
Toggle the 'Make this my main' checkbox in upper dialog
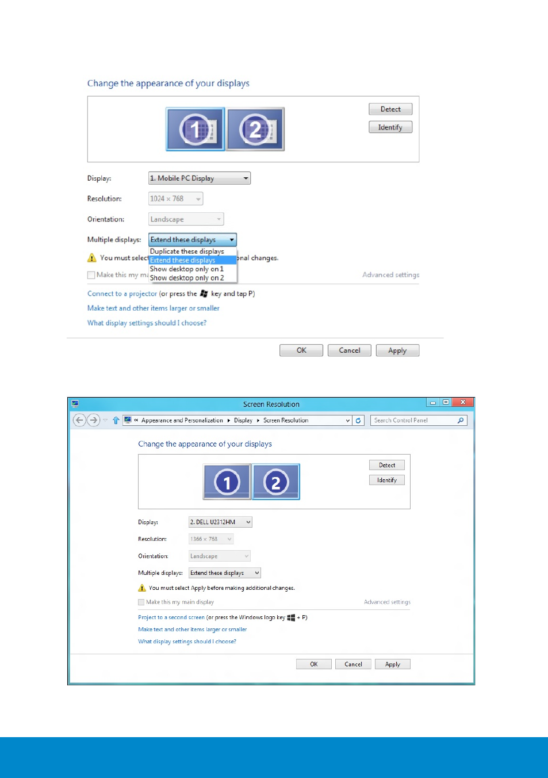[91, 275]
